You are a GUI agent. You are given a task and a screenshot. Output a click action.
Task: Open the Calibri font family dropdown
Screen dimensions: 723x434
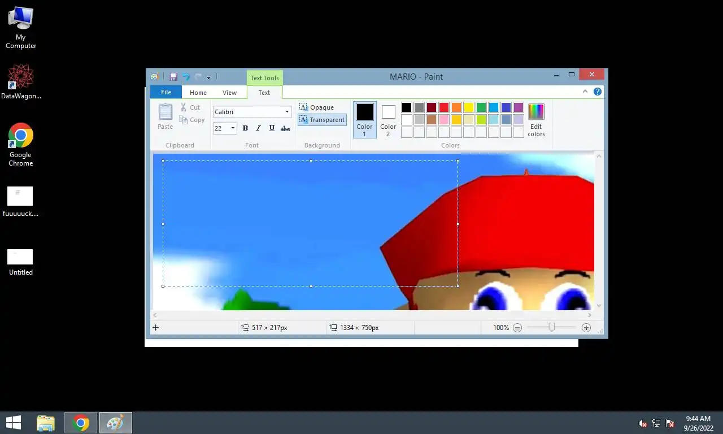coord(287,112)
